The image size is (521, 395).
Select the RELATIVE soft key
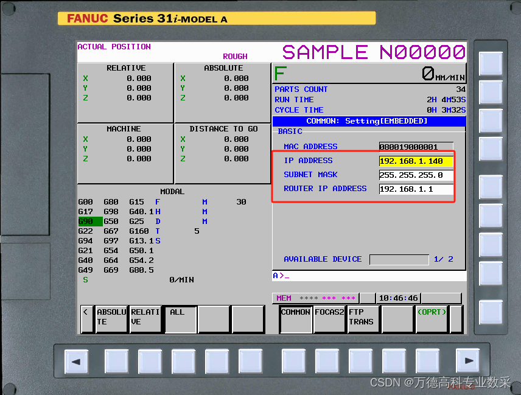coord(145,319)
